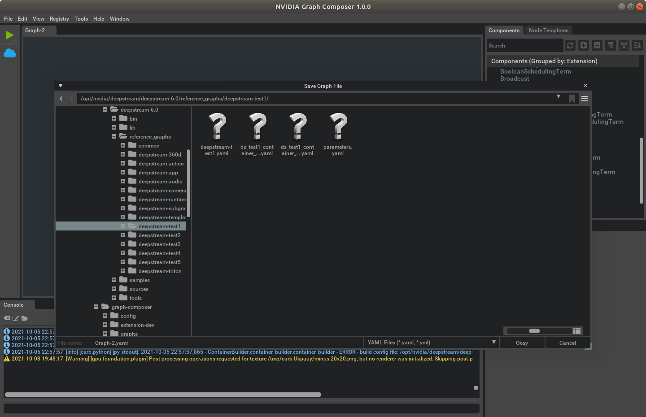The width and height of the screenshot is (646, 417).
Task: Click the back navigation arrow in Save dialog
Action: click(x=61, y=99)
